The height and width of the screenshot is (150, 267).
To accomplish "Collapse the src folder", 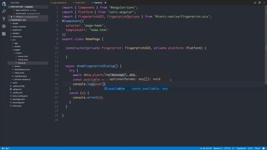I will pyautogui.click(x=14, y=40).
